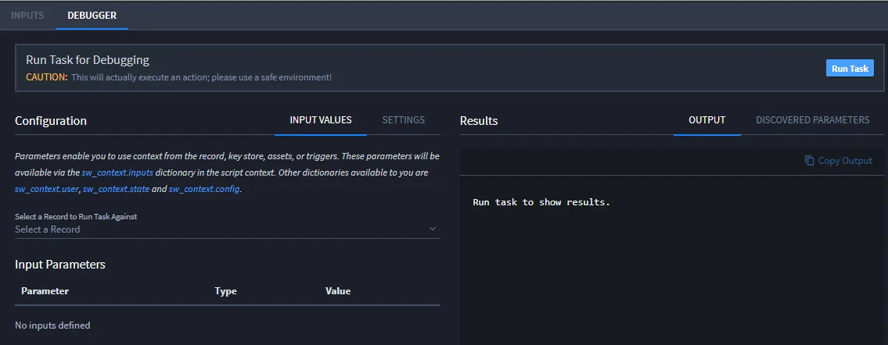Open the DISCOVERED PARAMETERS tab
Screen dimensions: 888x345
coord(813,119)
